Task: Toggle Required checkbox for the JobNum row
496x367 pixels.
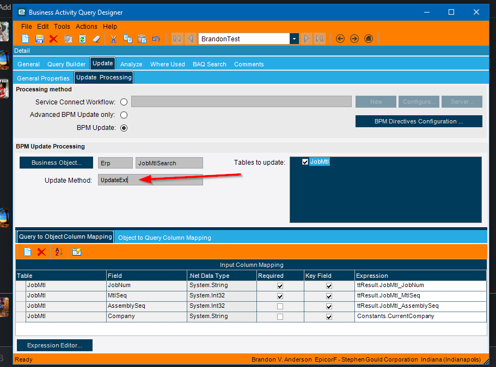Action: (x=280, y=286)
